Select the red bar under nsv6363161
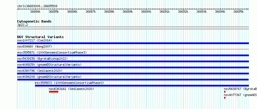This screenshot has width=257, height=109. [54, 92]
